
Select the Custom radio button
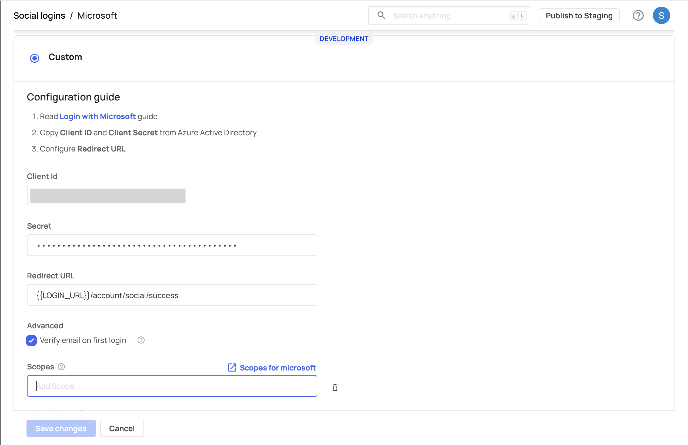tap(35, 58)
